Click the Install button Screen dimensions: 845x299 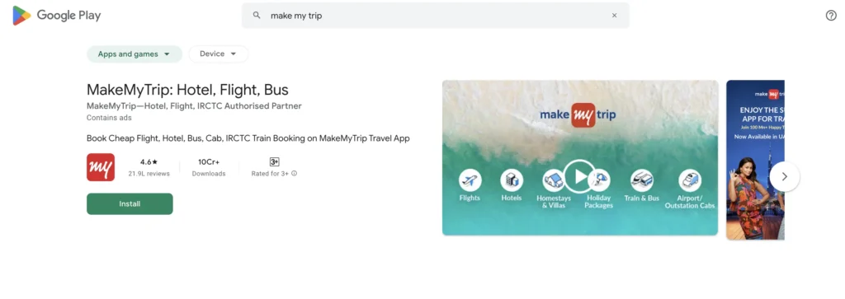pyautogui.click(x=130, y=203)
